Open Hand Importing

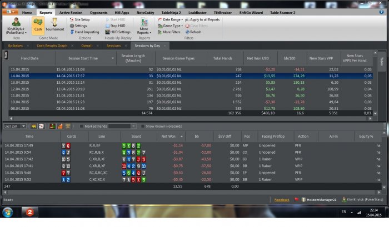84,32
